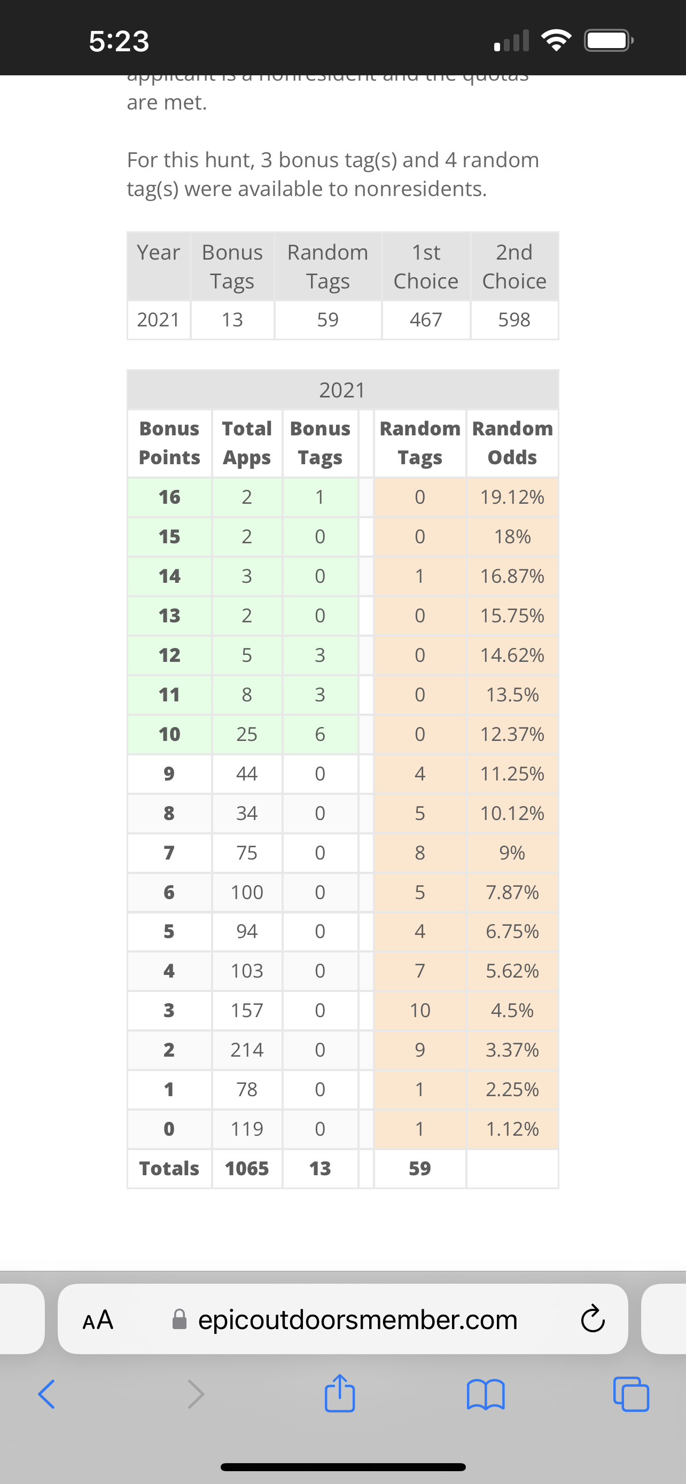This screenshot has height=1484, width=686.
Task: Reload the page icon
Action: (593, 1319)
